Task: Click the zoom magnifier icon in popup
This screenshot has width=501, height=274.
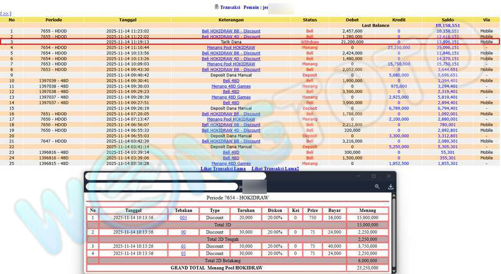Action: (x=377, y=186)
